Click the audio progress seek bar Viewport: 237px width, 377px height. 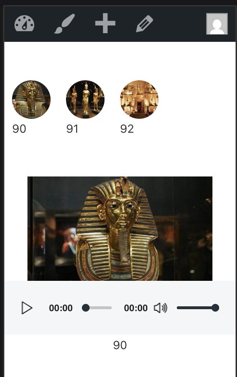pos(97,308)
